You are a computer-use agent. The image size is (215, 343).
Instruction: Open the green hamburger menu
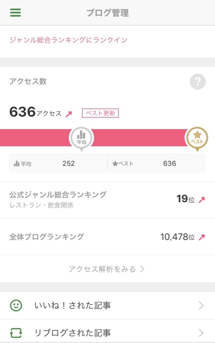point(15,13)
